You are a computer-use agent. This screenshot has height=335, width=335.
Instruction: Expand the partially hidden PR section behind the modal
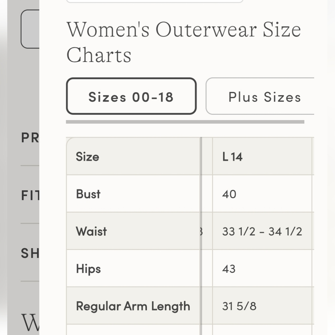(x=30, y=138)
